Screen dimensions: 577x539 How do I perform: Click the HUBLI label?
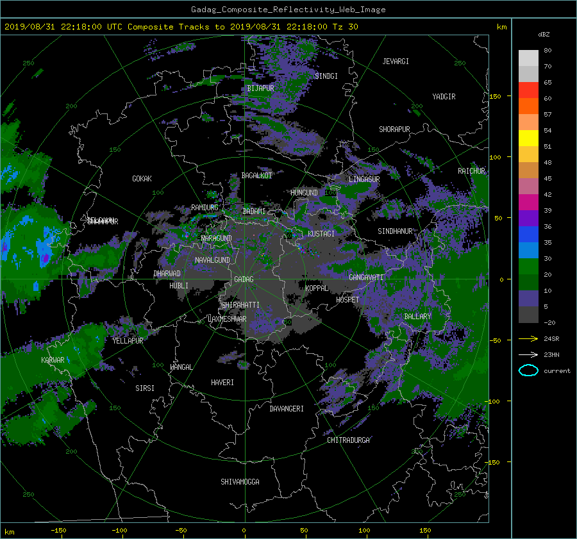click(x=179, y=286)
